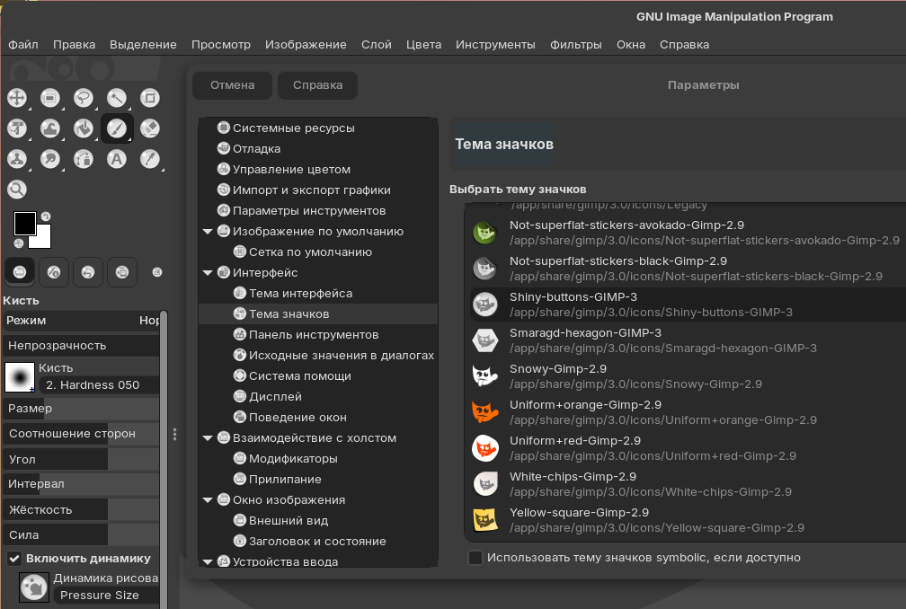This screenshot has width=906, height=609.
Task: Adjust the Жёсткость slider
Action: click(x=81, y=509)
